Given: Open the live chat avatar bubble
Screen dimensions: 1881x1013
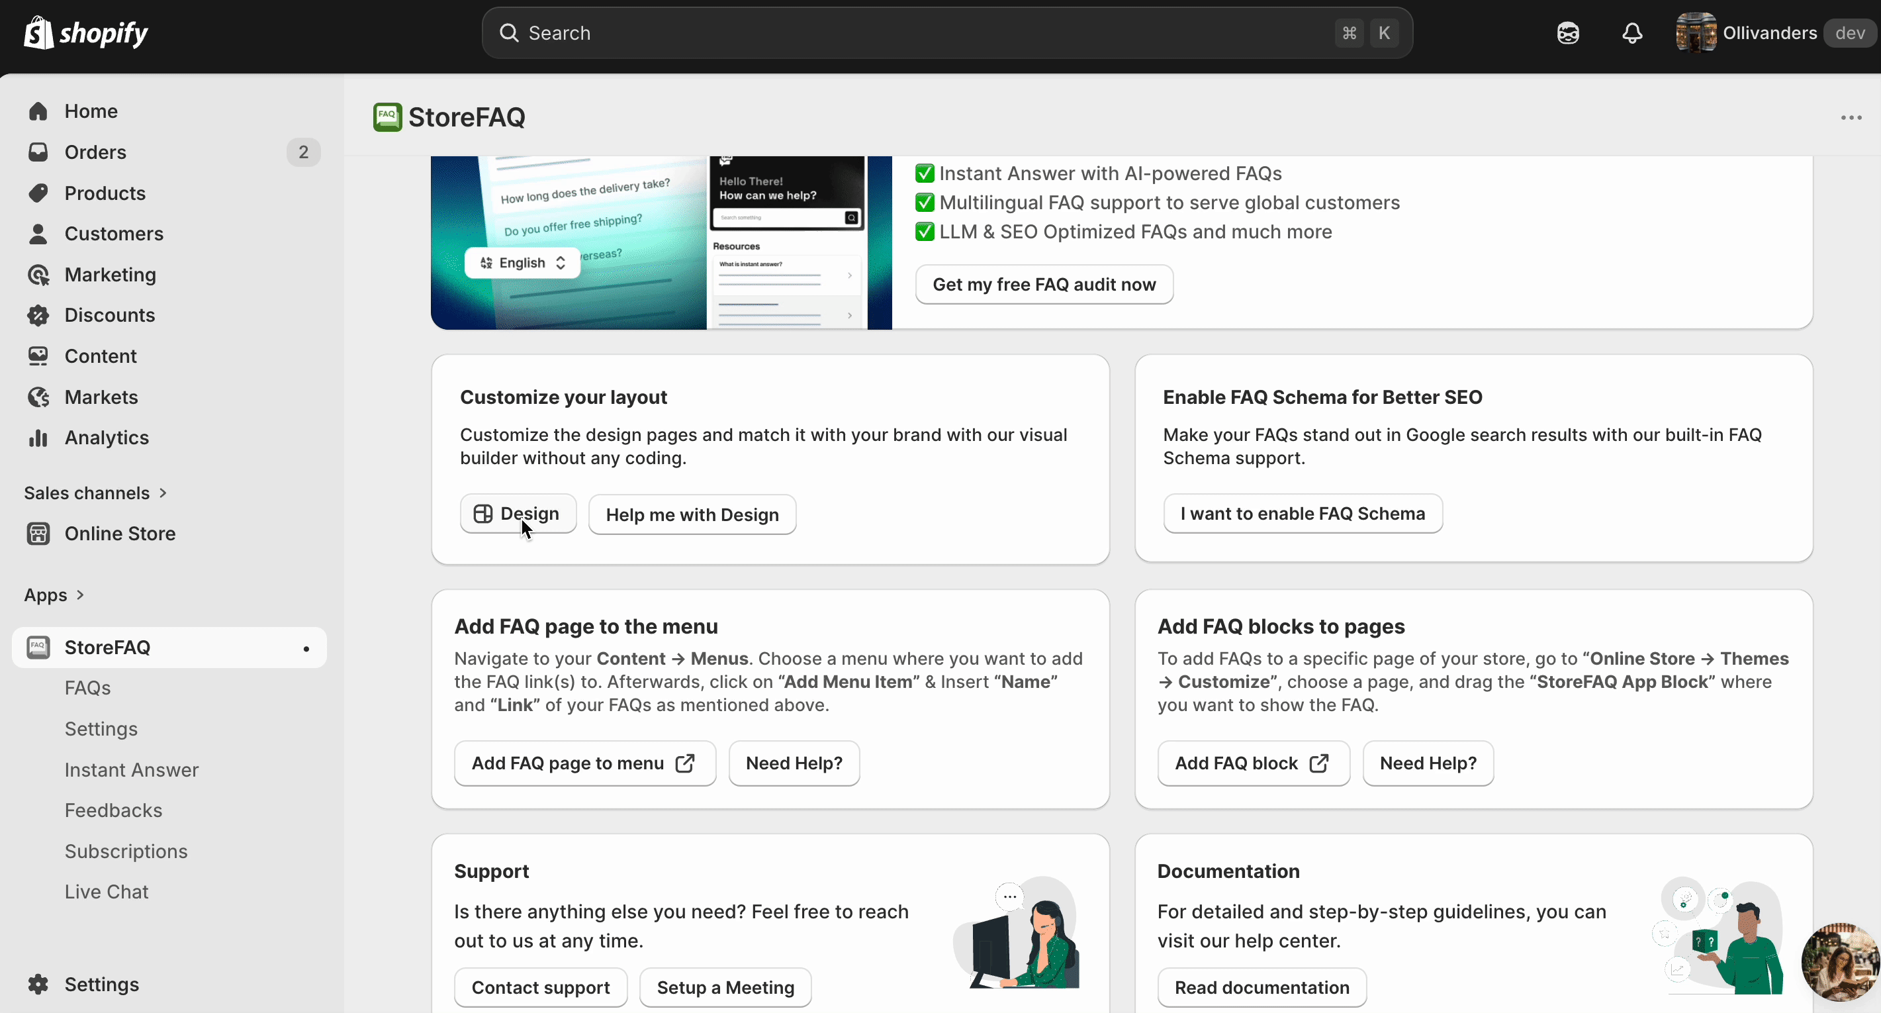Looking at the screenshot, I should pyautogui.click(x=1840, y=962).
